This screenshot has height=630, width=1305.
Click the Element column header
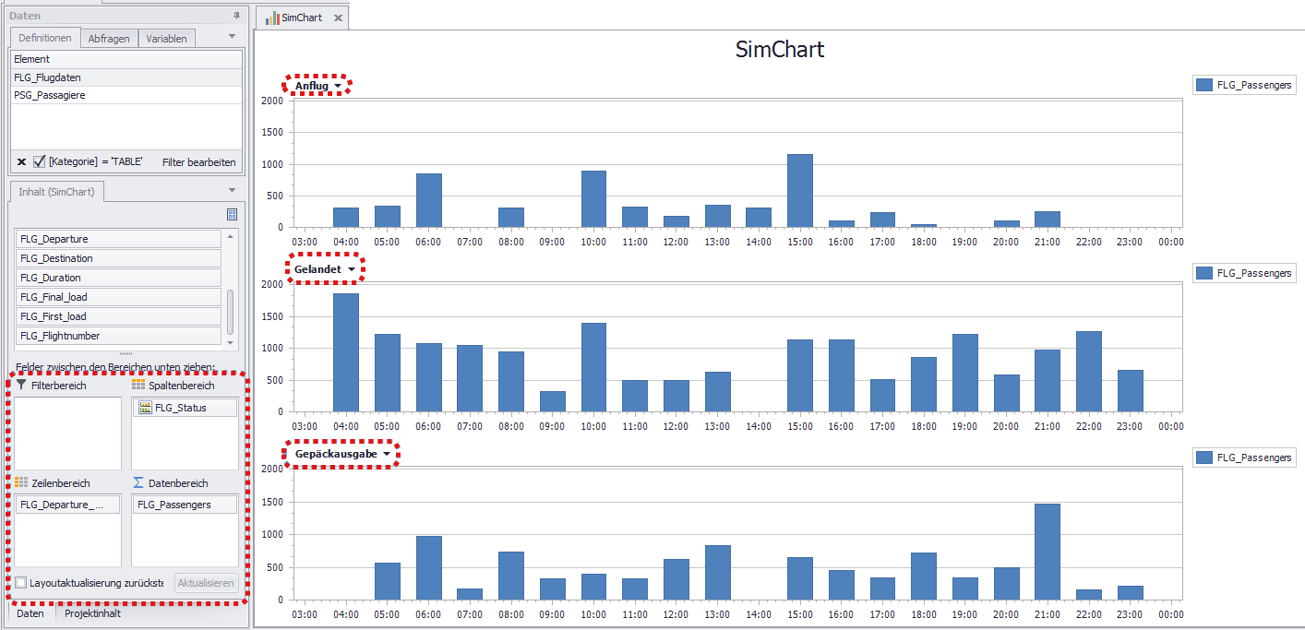[x=127, y=59]
